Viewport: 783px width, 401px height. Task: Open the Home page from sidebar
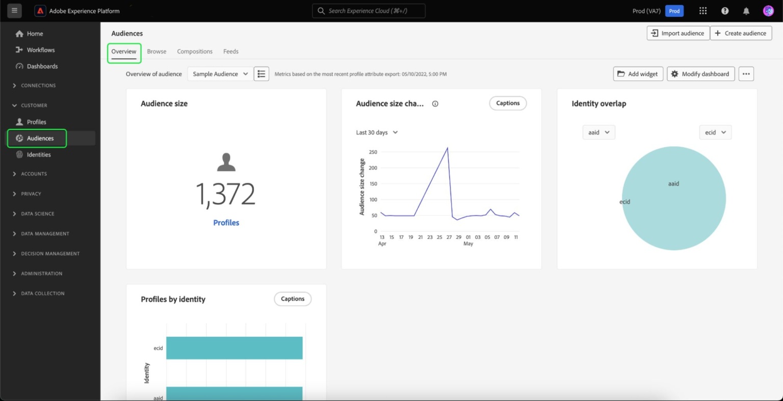pos(35,33)
